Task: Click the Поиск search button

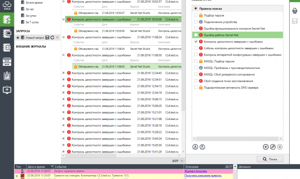Action: pos(270,159)
